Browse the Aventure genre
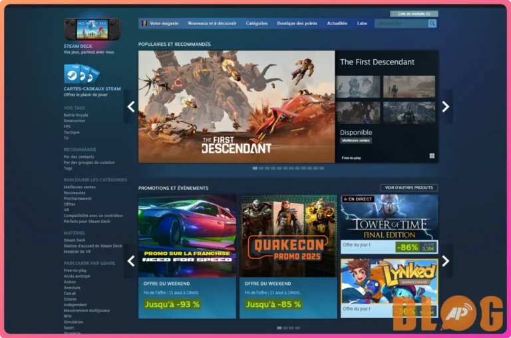 [72, 288]
